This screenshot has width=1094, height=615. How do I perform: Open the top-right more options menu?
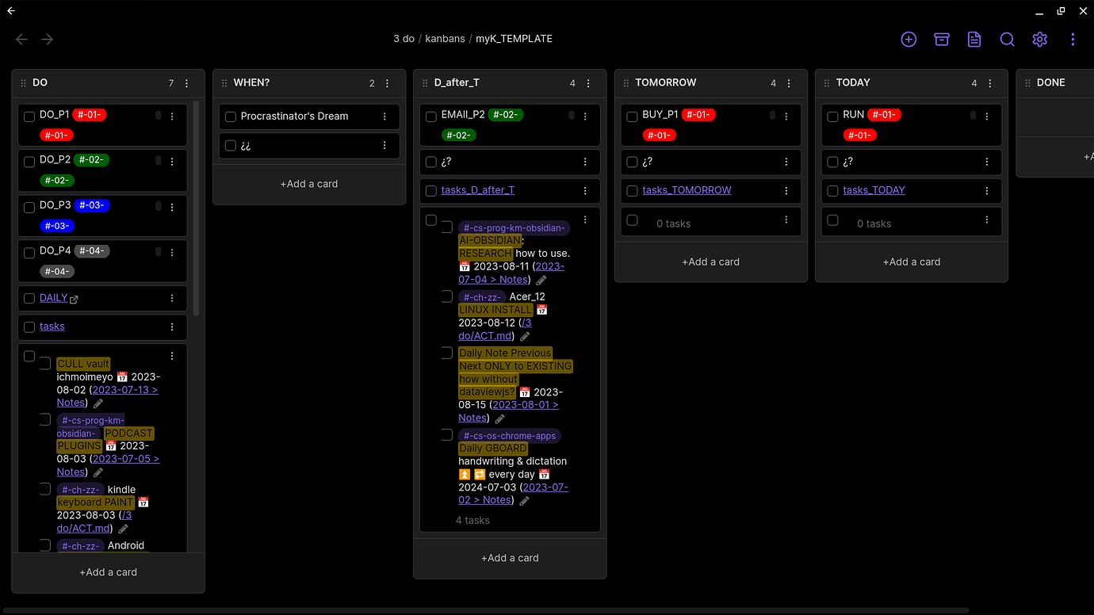click(x=1073, y=39)
